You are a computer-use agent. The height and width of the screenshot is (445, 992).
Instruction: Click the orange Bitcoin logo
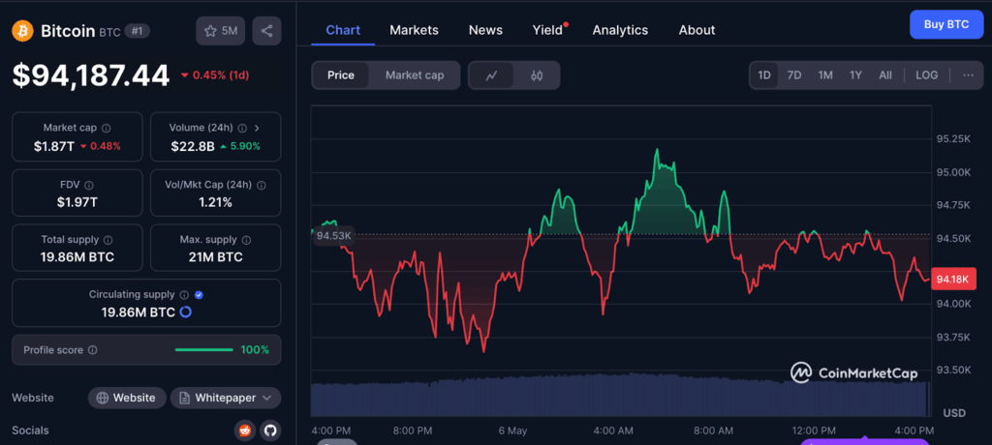(22, 31)
